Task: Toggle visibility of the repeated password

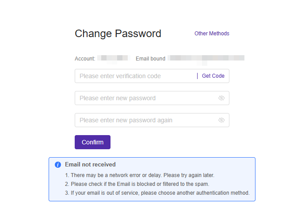Action: tap(221, 120)
